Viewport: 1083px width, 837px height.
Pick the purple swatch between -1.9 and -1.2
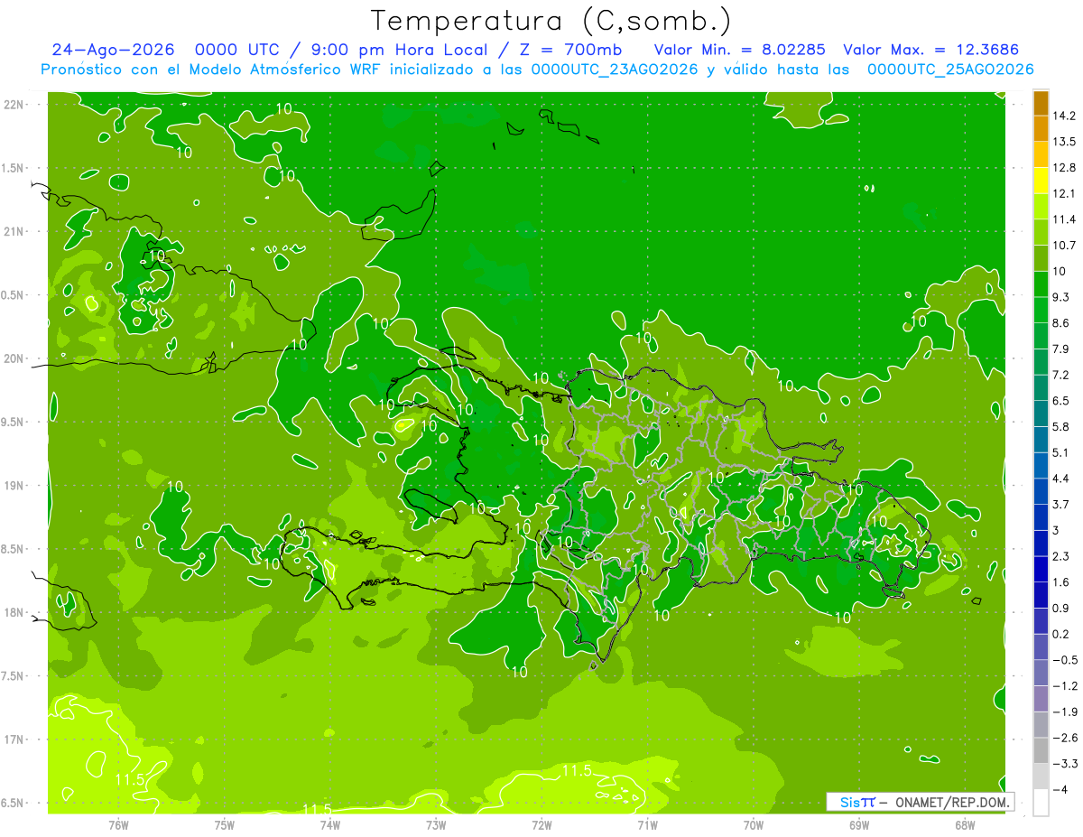point(1041,699)
